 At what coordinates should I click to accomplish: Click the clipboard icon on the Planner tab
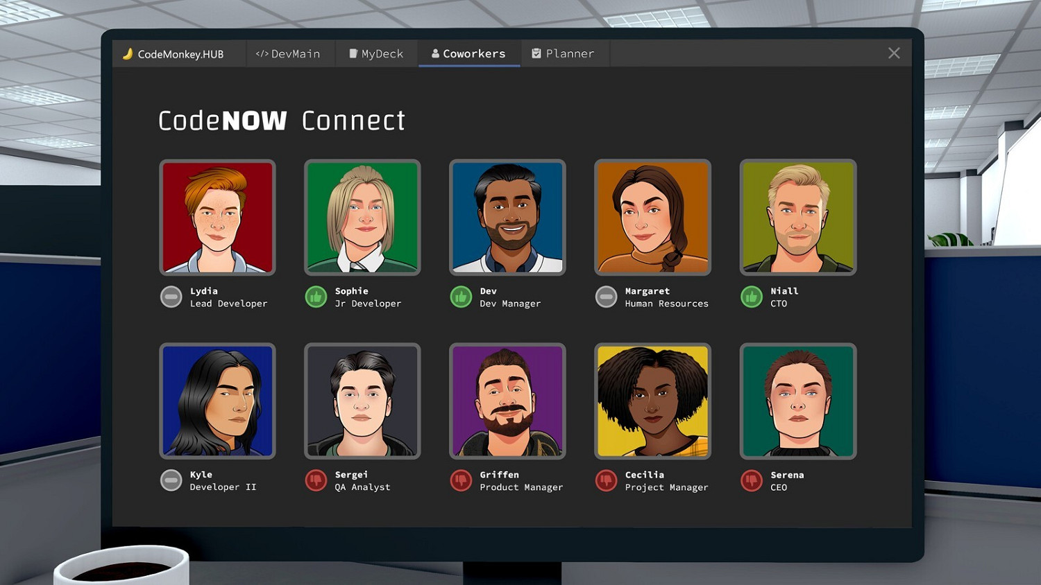(x=535, y=53)
